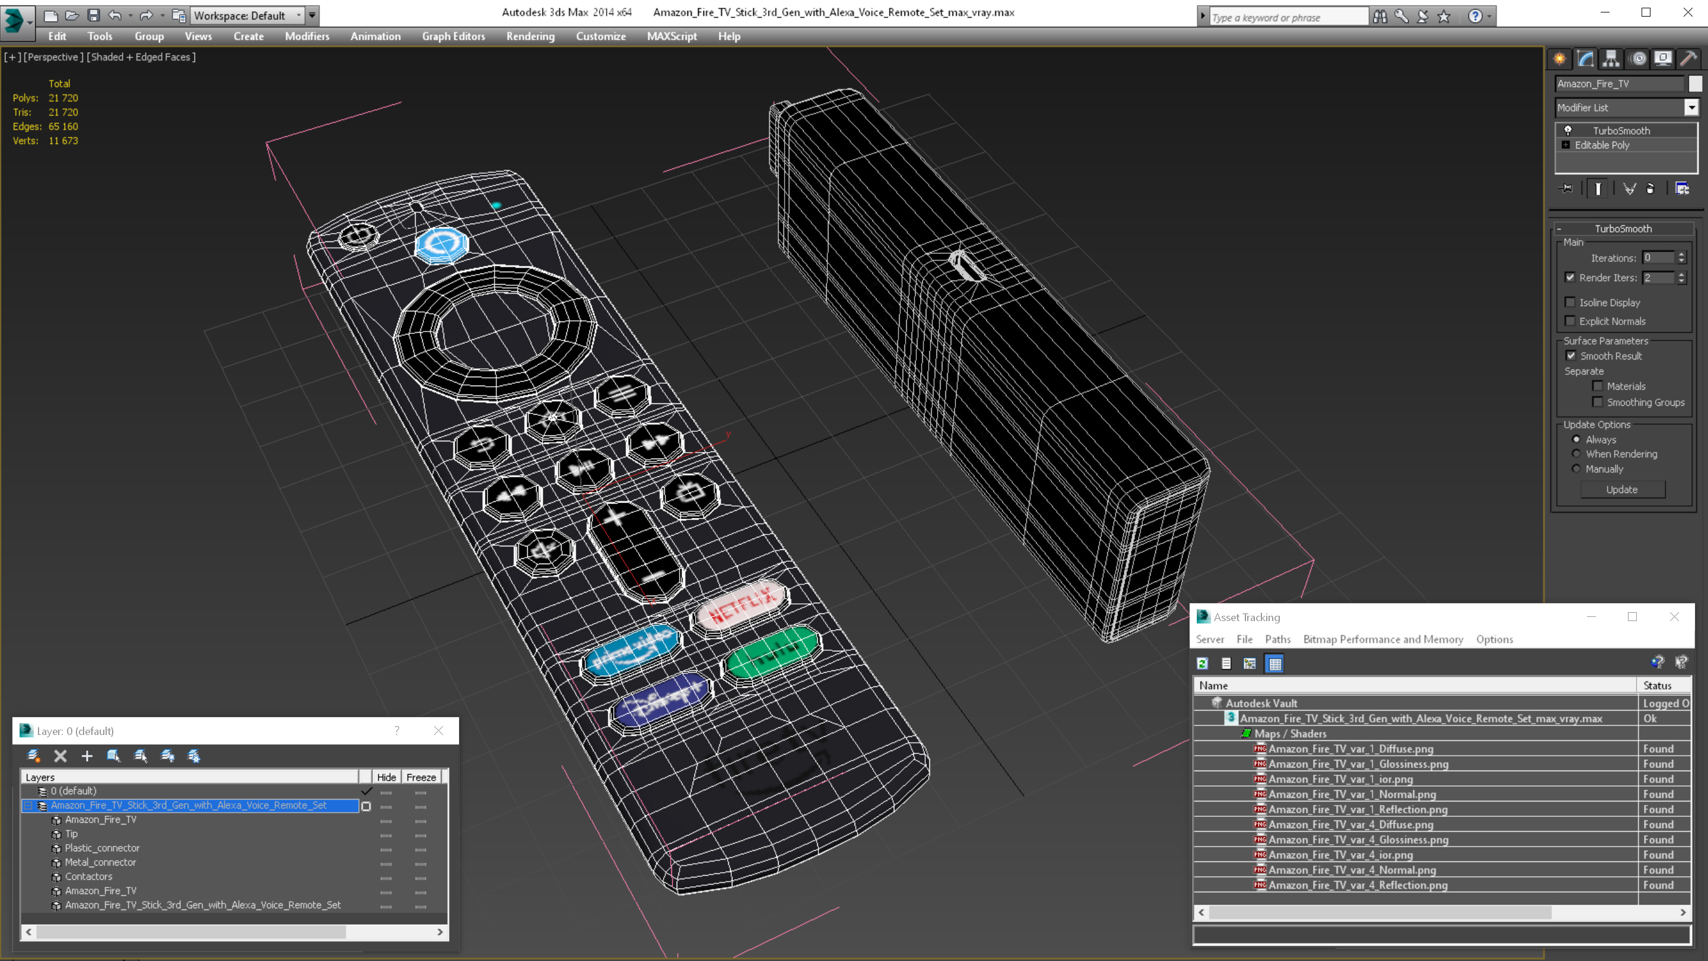1708x961 pixels.
Task: Open Paths menu in Asset Tracking
Action: pyautogui.click(x=1277, y=639)
